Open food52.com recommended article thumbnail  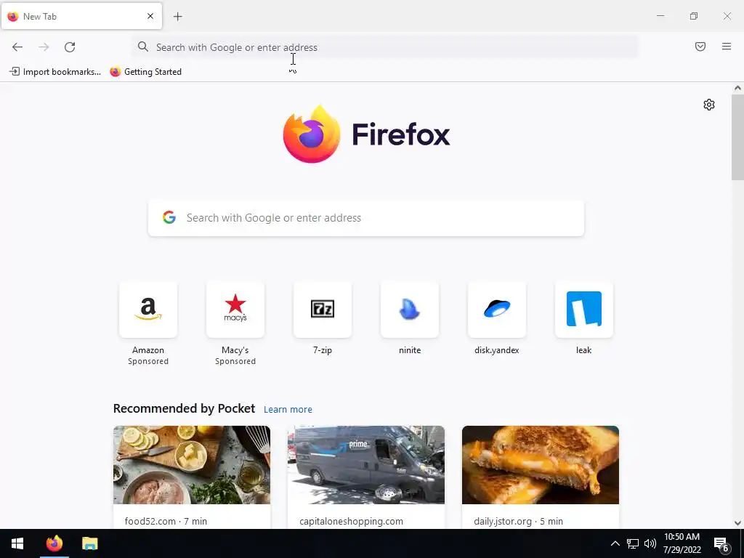(x=192, y=464)
